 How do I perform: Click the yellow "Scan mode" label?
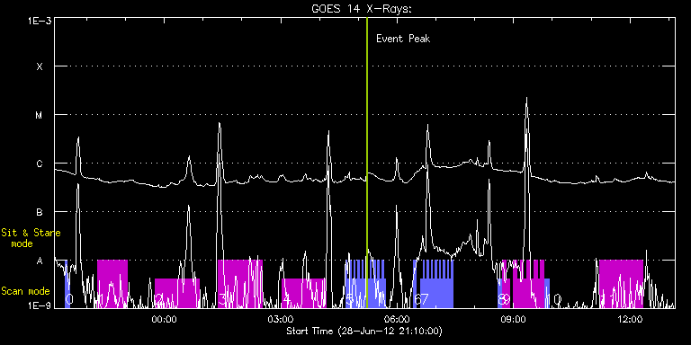pyautogui.click(x=25, y=291)
